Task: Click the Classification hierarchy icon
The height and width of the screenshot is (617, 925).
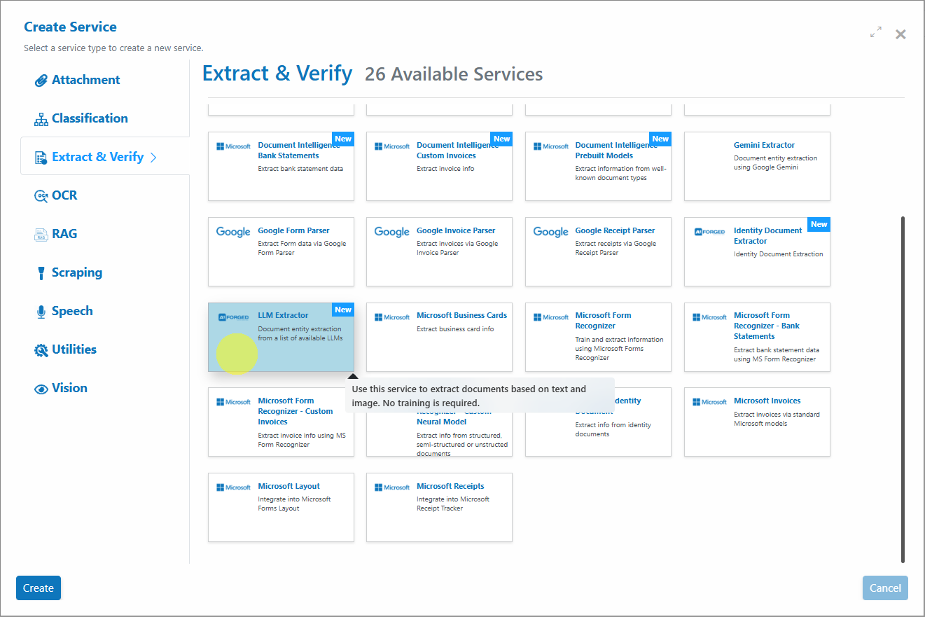Action: tap(41, 119)
